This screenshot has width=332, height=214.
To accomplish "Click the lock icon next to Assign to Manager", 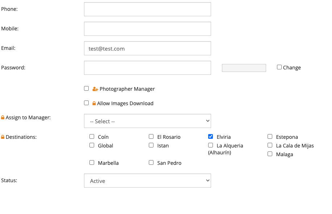I will [3, 117].
